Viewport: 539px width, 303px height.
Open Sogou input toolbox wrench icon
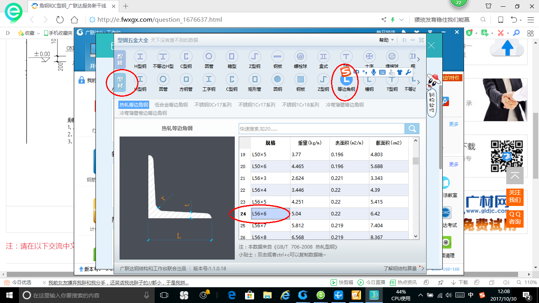click(408, 72)
